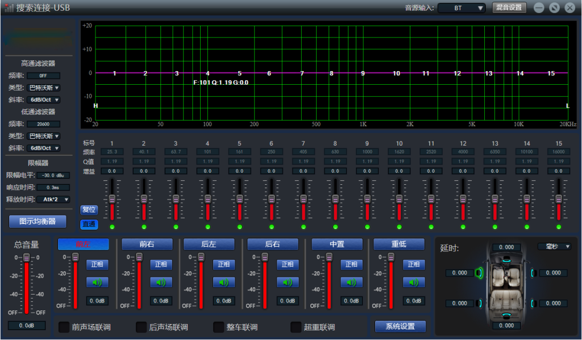Screen dimensions: 582x340
Task: Click the restore window button
Action: [x=555, y=7]
